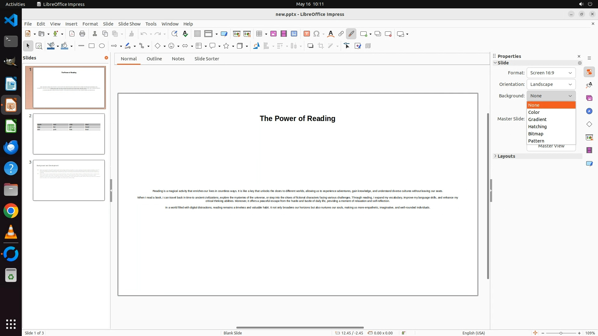Image resolution: width=598 pixels, height=336 pixels.
Task: Open the Slide Show menu
Action: 129,24
